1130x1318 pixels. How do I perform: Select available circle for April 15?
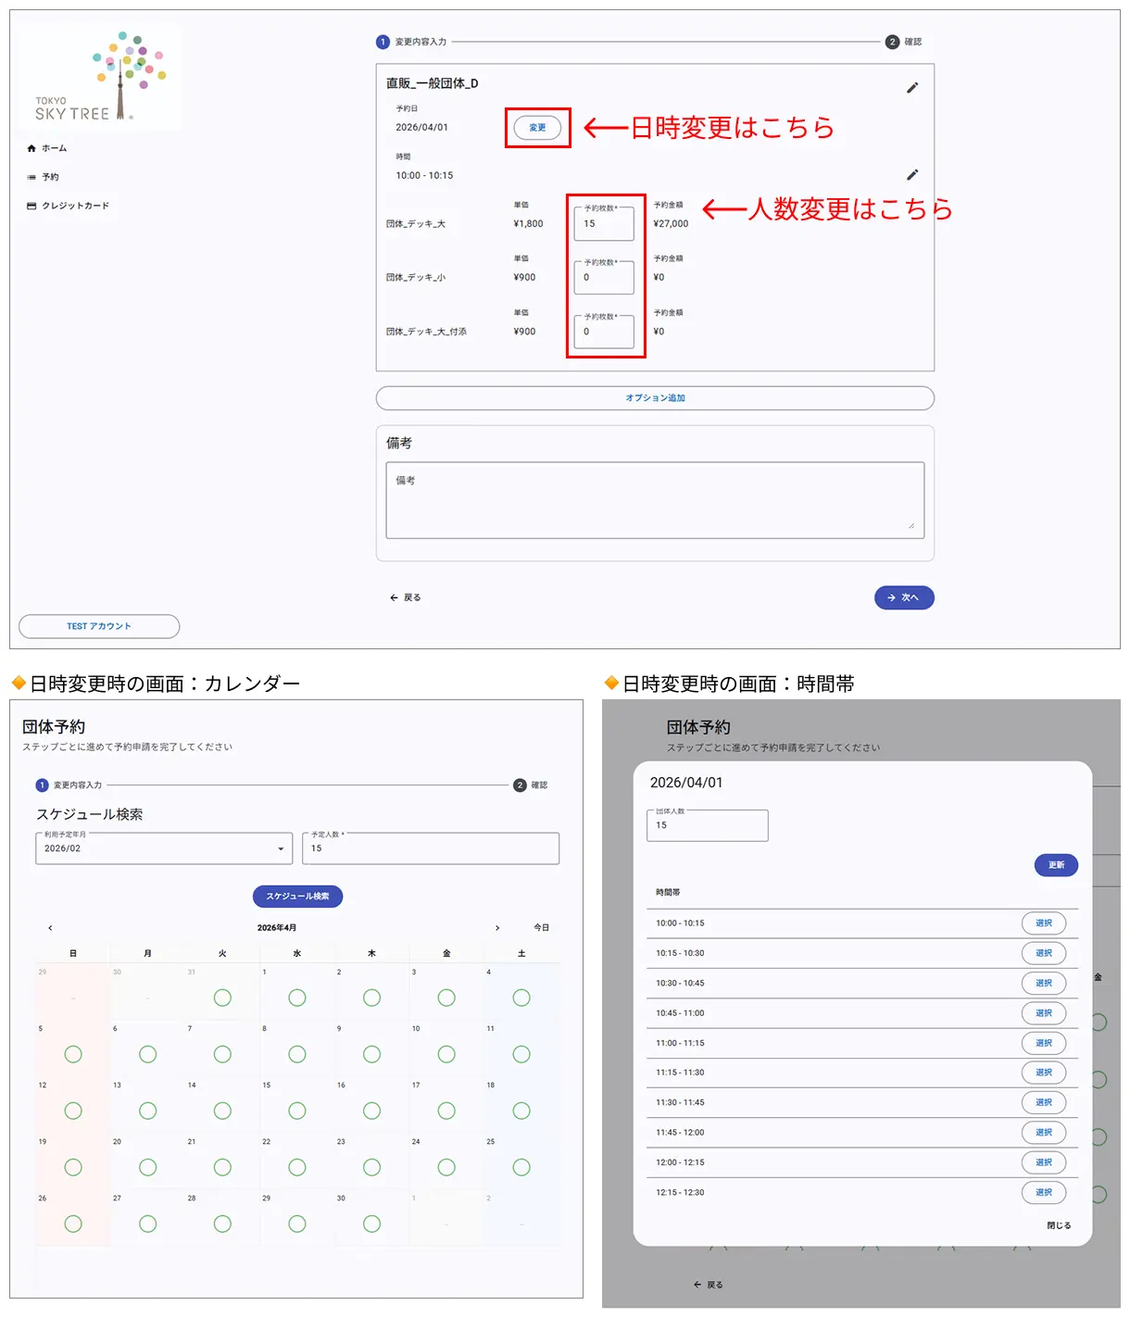coord(296,1111)
